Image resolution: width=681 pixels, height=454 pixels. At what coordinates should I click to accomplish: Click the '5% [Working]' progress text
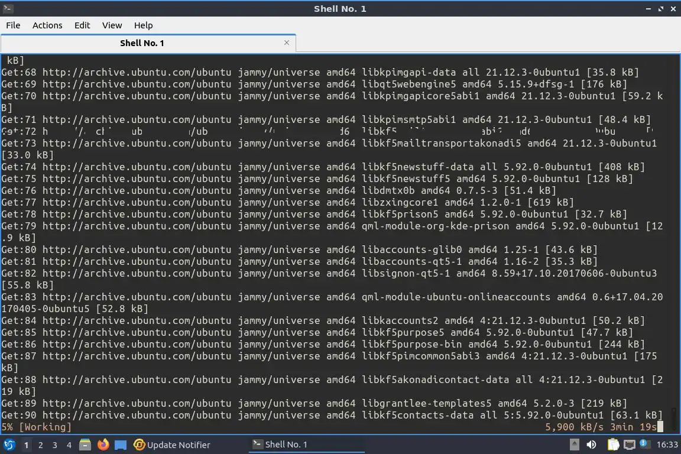tap(36, 427)
